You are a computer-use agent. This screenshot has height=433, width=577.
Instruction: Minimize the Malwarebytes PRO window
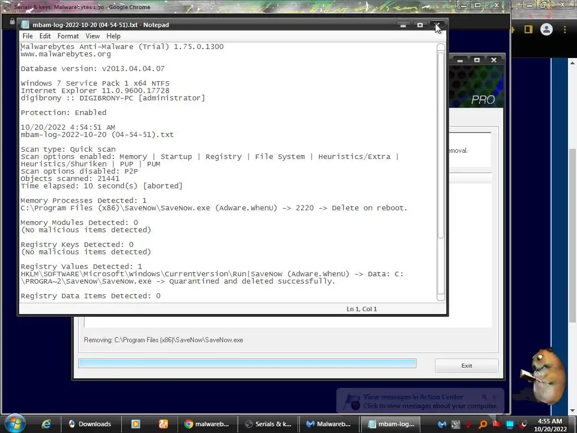pyautogui.click(x=460, y=60)
